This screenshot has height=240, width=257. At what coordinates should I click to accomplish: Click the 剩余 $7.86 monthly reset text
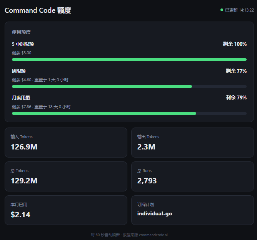[41, 107]
